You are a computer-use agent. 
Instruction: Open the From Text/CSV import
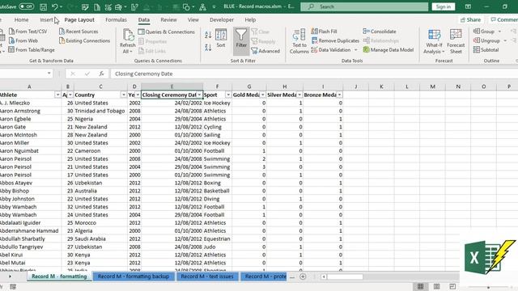(28, 32)
